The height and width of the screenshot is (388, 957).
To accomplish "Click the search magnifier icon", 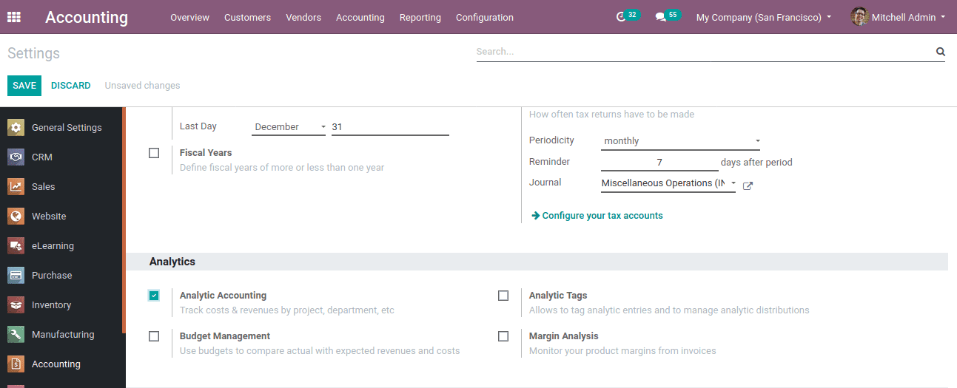I will coord(941,52).
